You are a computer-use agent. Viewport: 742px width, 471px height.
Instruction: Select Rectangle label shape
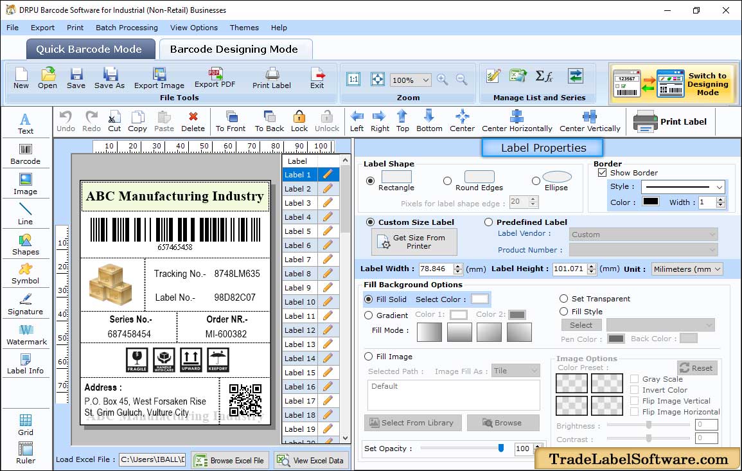[371, 181]
